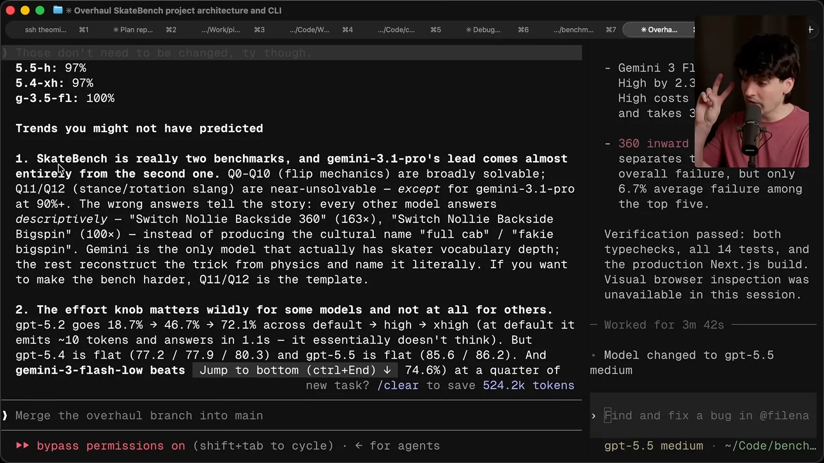Click the 'gpt-5.5 medium' status bar label
Image resolution: width=824 pixels, height=463 pixels.
(x=654, y=446)
